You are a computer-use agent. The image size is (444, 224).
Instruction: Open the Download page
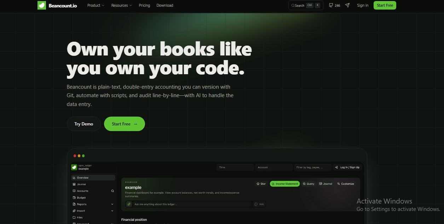(x=165, y=5)
